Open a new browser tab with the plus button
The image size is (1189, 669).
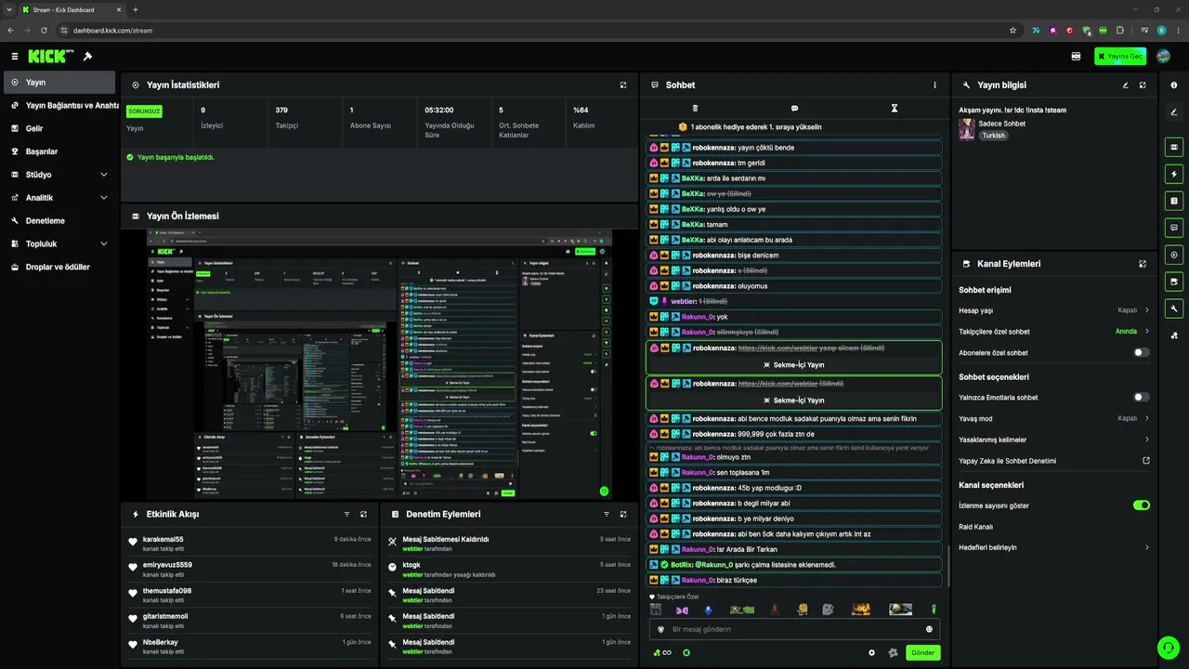pyautogui.click(x=136, y=9)
